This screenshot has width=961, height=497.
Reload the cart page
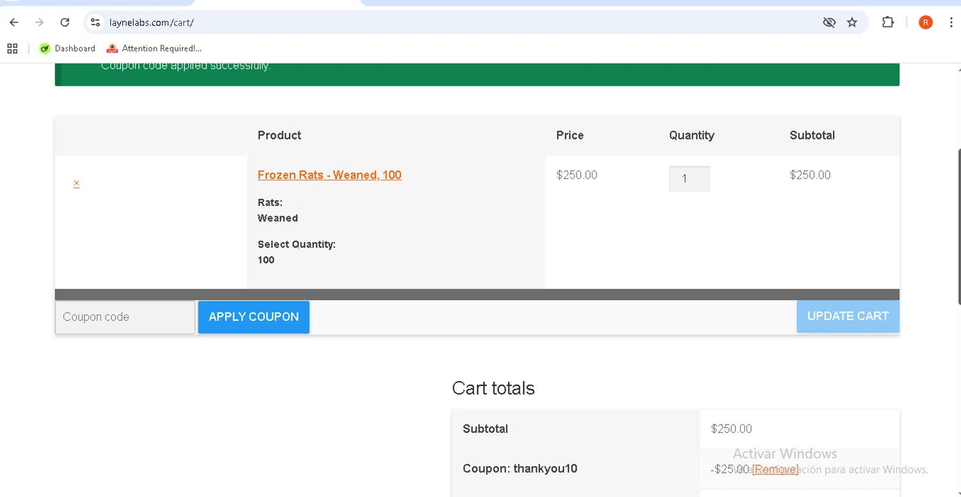pos(65,22)
